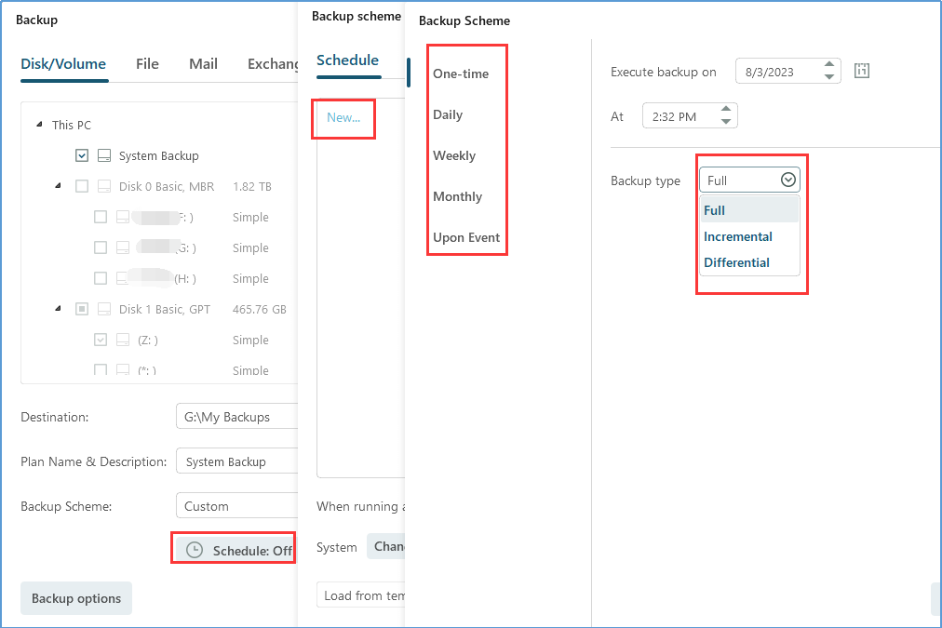Viewport: 942px width, 628px height.
Task: Select the Weekly schedule option
Action: point(454,155)
